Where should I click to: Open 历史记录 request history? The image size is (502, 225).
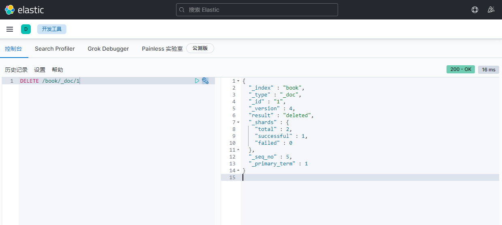tap(16, 70)
